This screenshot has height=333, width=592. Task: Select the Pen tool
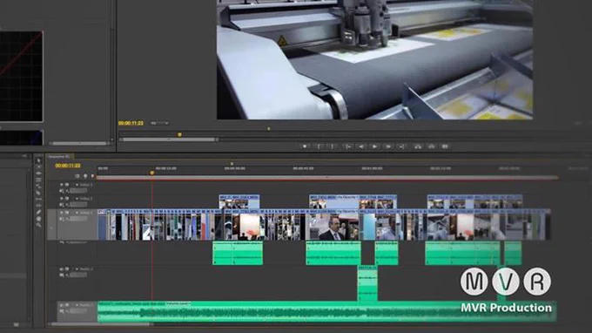point(38,212)
